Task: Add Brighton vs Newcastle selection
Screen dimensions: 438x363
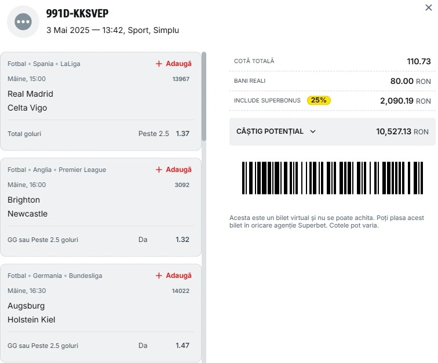Action: (x=173, y=170)
